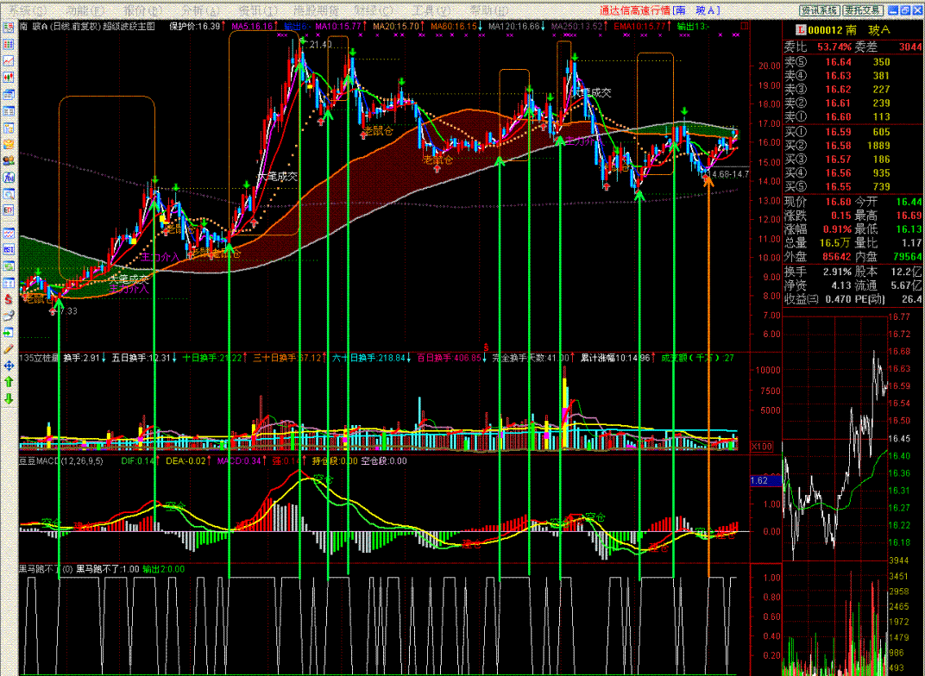The height and width of the screenshot is (676, 925).
Task: Click the wrench tools icon in sidebar
Action: tap(9, 316)
